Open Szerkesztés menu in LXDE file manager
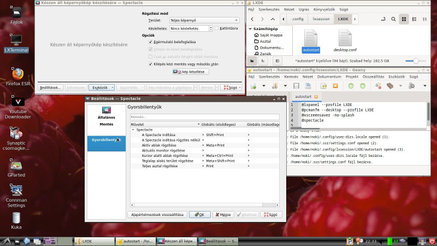437x246 pixels. pos(269,9)
